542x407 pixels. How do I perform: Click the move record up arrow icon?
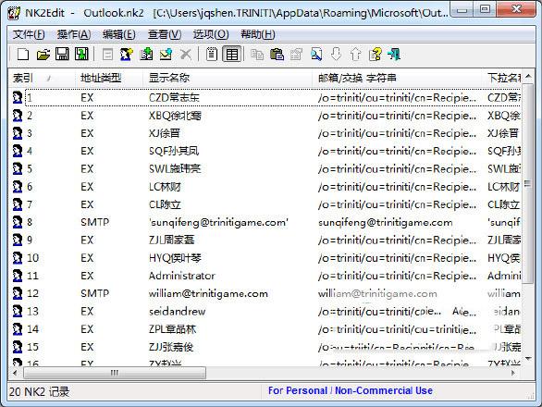click(x=355, y=55)
